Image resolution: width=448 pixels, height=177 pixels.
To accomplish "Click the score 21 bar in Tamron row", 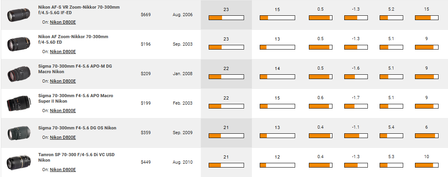I will 226,165.
